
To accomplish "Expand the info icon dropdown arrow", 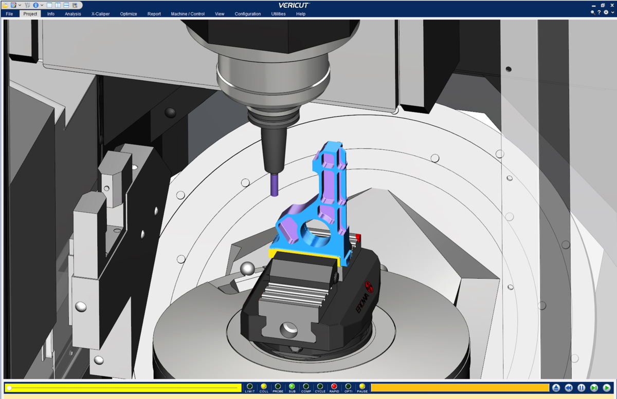I will 42,5.
